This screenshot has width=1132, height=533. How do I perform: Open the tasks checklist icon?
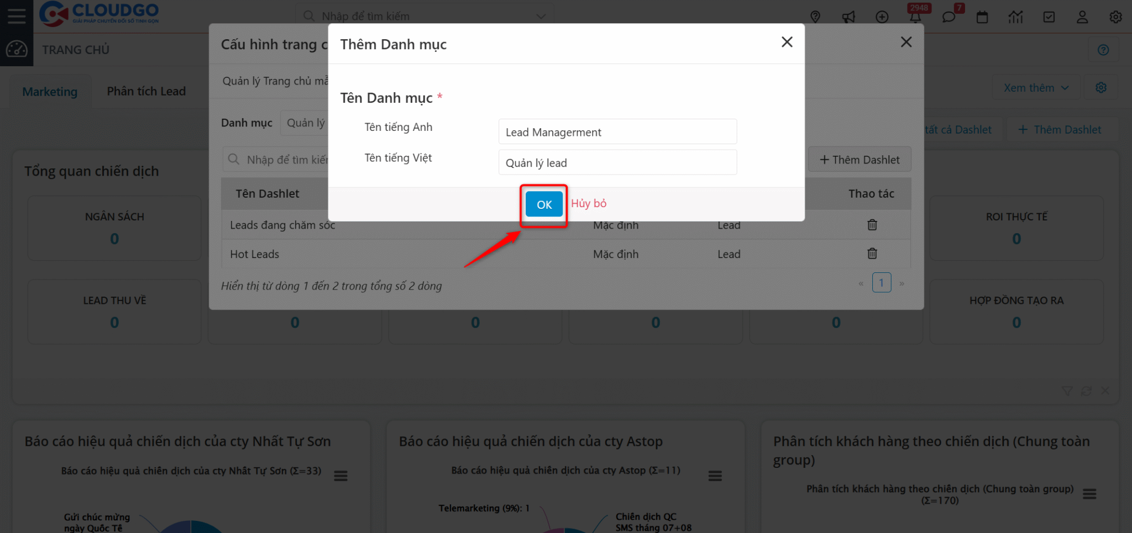pyautogui.click(x=1049, y=17)
